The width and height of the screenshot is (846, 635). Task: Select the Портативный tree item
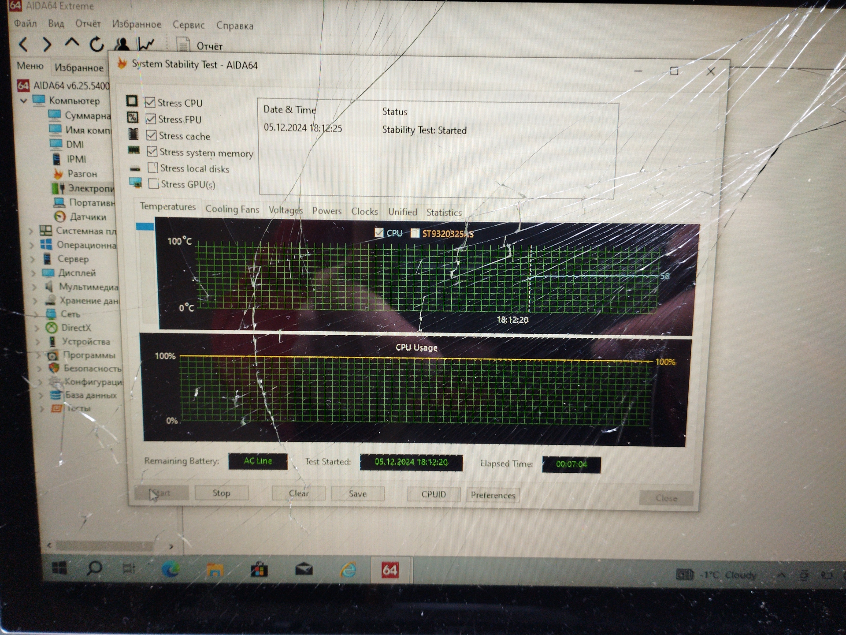coord(84,202)
